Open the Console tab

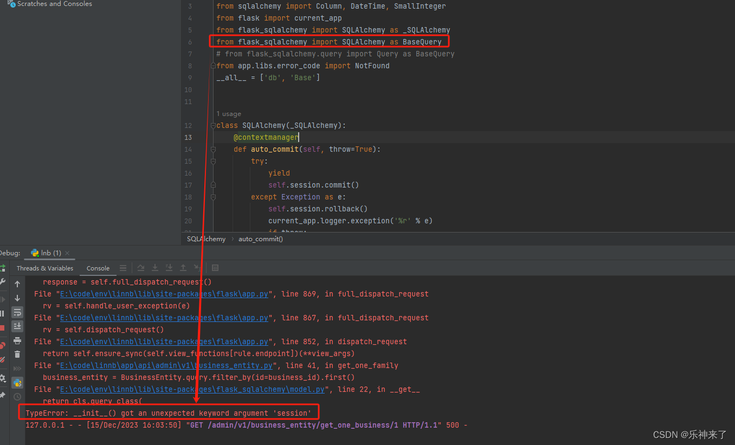(x=98, y=268)
